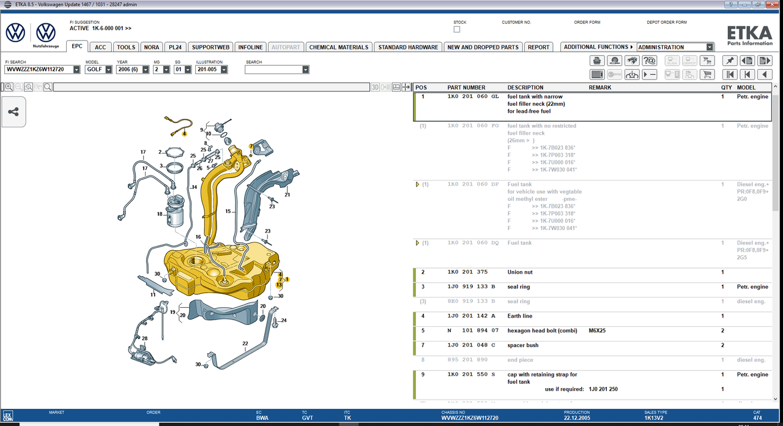Open the NORA tab
This screenshot has width=783, height=426.
point(152,47)
